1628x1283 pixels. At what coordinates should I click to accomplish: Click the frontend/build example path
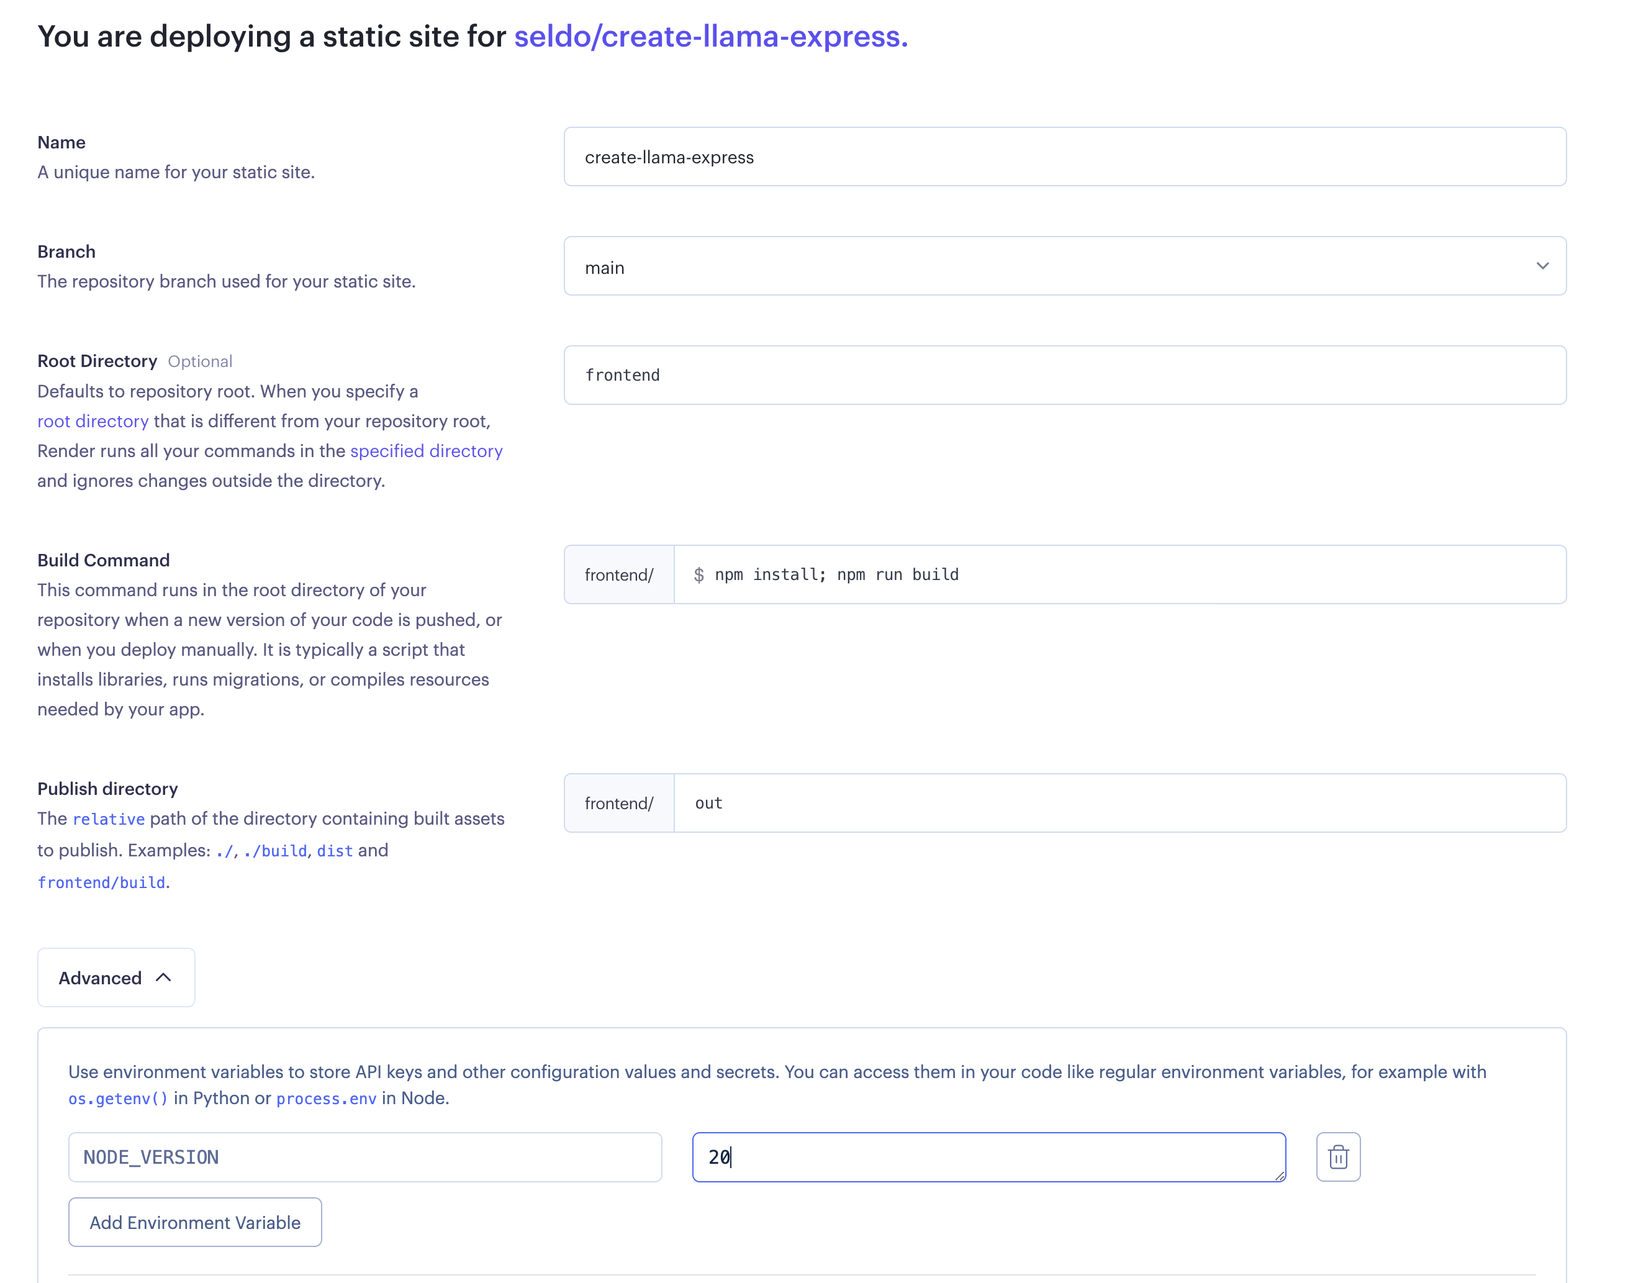pos(101,882)
